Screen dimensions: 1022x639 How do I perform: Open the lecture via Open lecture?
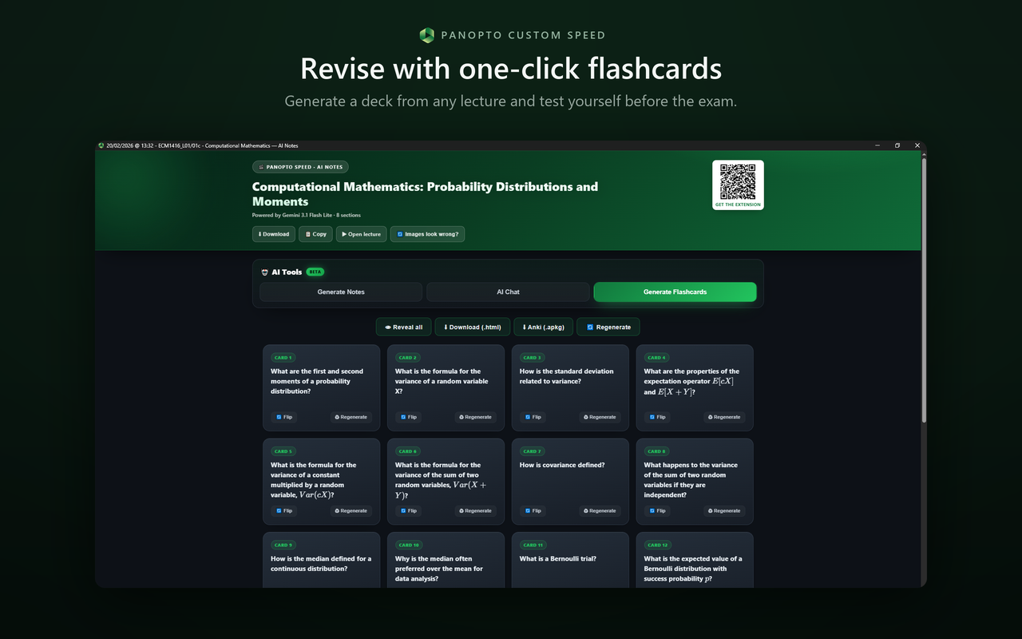coord(362,234)
